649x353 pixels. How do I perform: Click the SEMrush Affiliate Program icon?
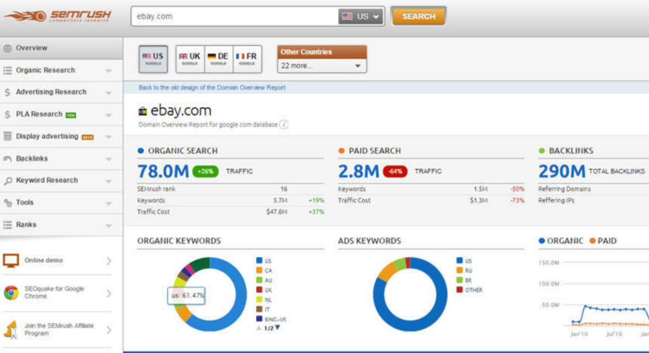(11, 330)
